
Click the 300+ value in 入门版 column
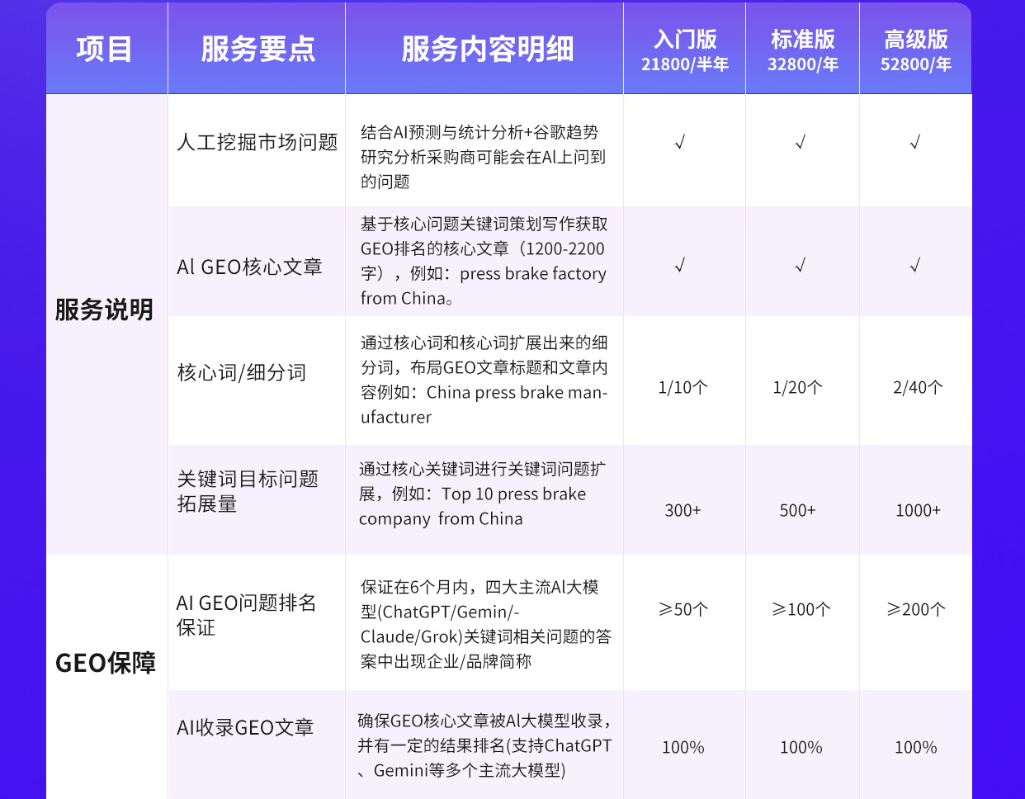tap(683, 510)
